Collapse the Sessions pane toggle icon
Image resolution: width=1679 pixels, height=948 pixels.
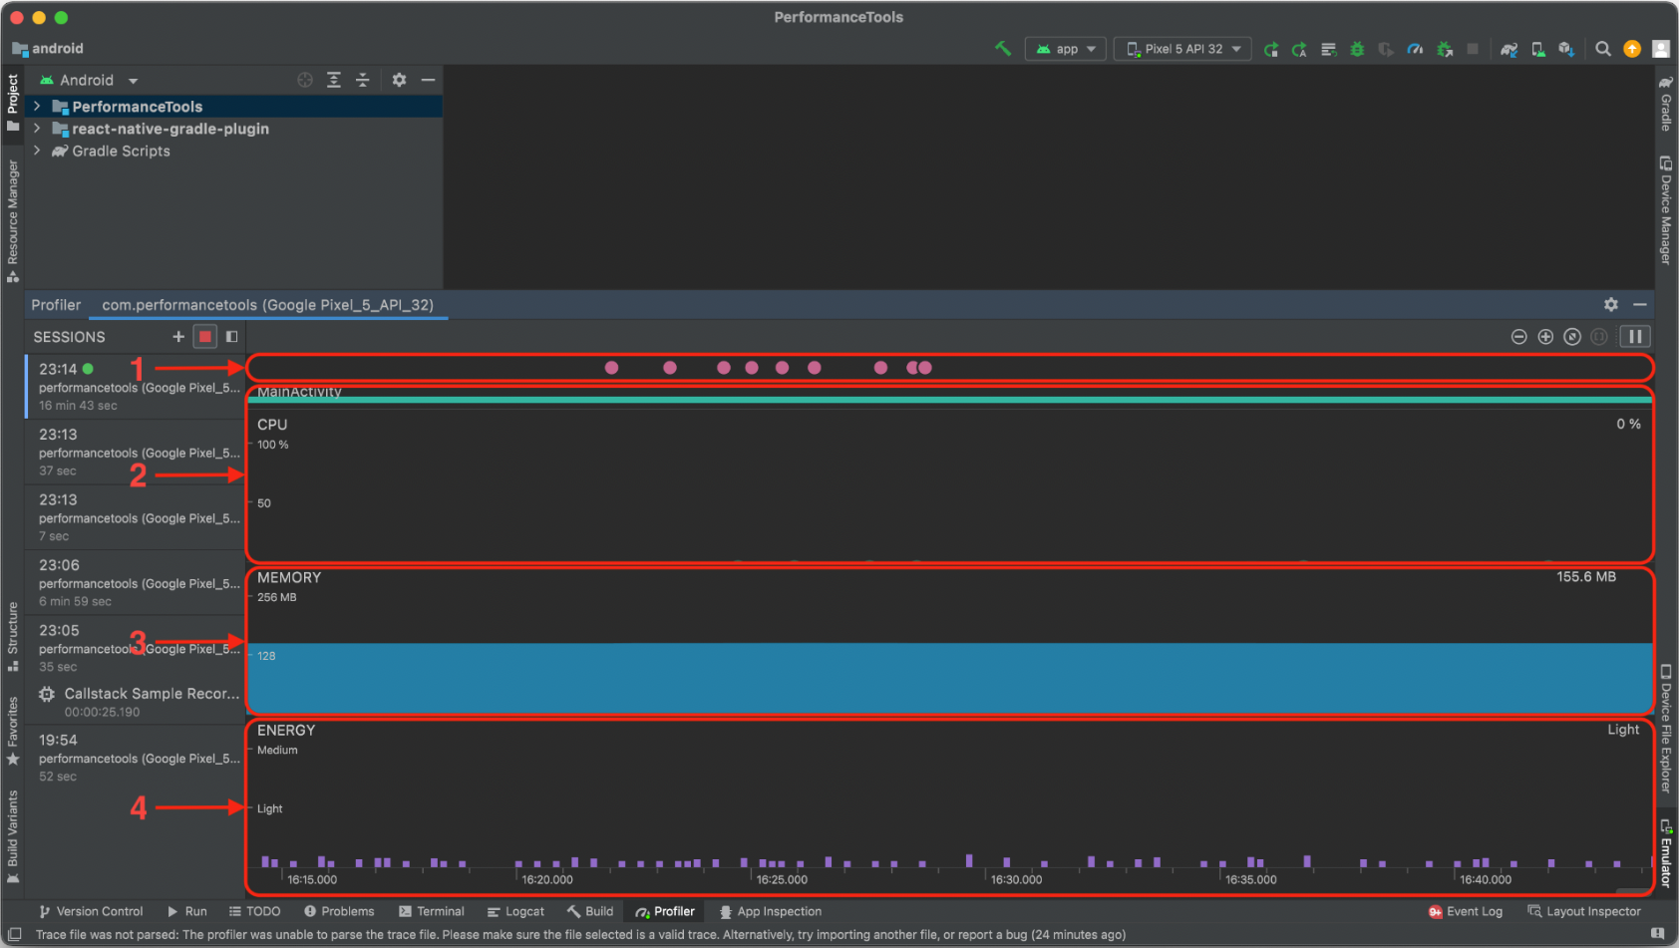click(231, 337)
